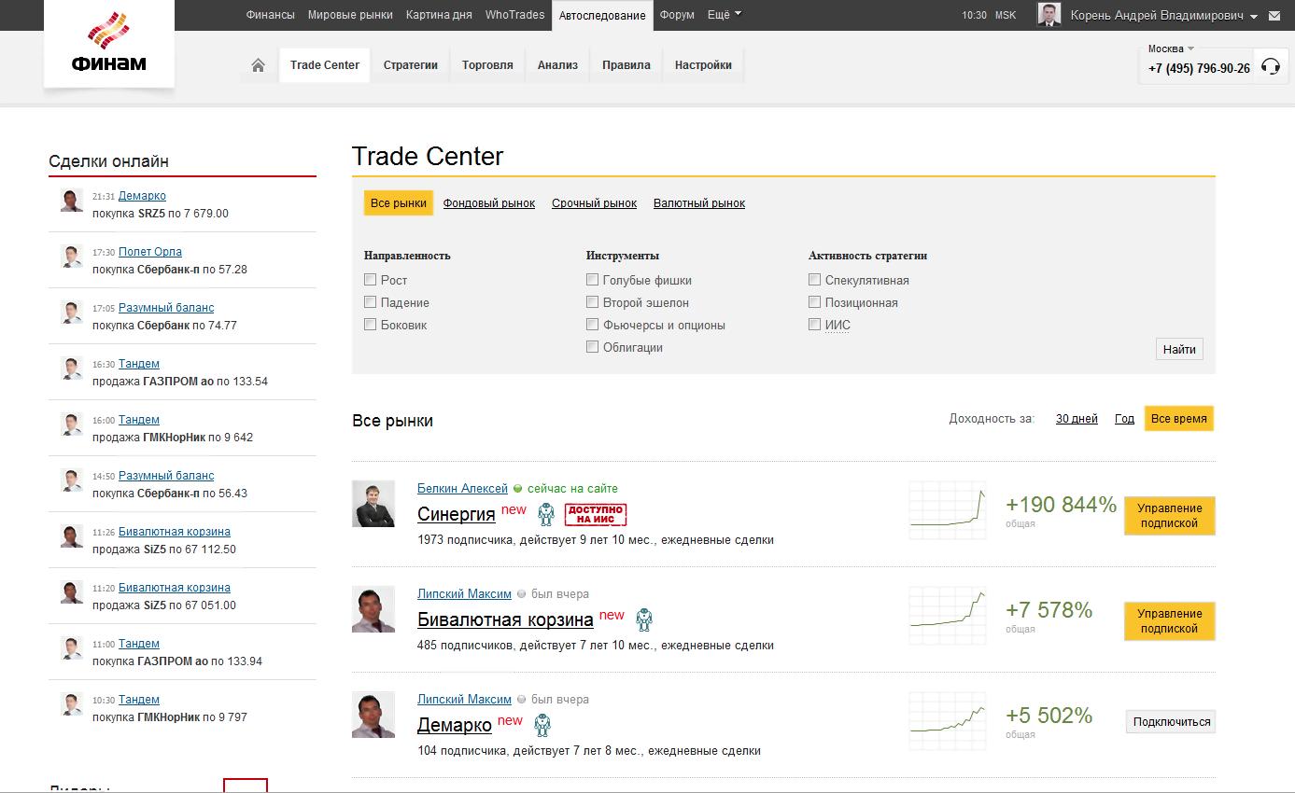The image size is (1295, 793).
Task: Click the online status dot by Белкин Алексей
Action: click(518, 489)
